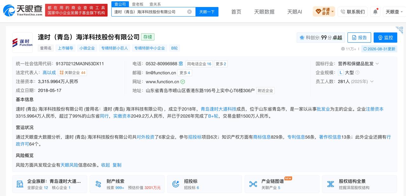
Task: Click the 著作权信息 link
Action: [330, 137]
